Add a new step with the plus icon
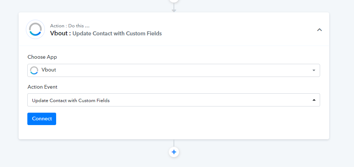Image resolution: width=354 pixels, height=167 pixels. (174, 152)
